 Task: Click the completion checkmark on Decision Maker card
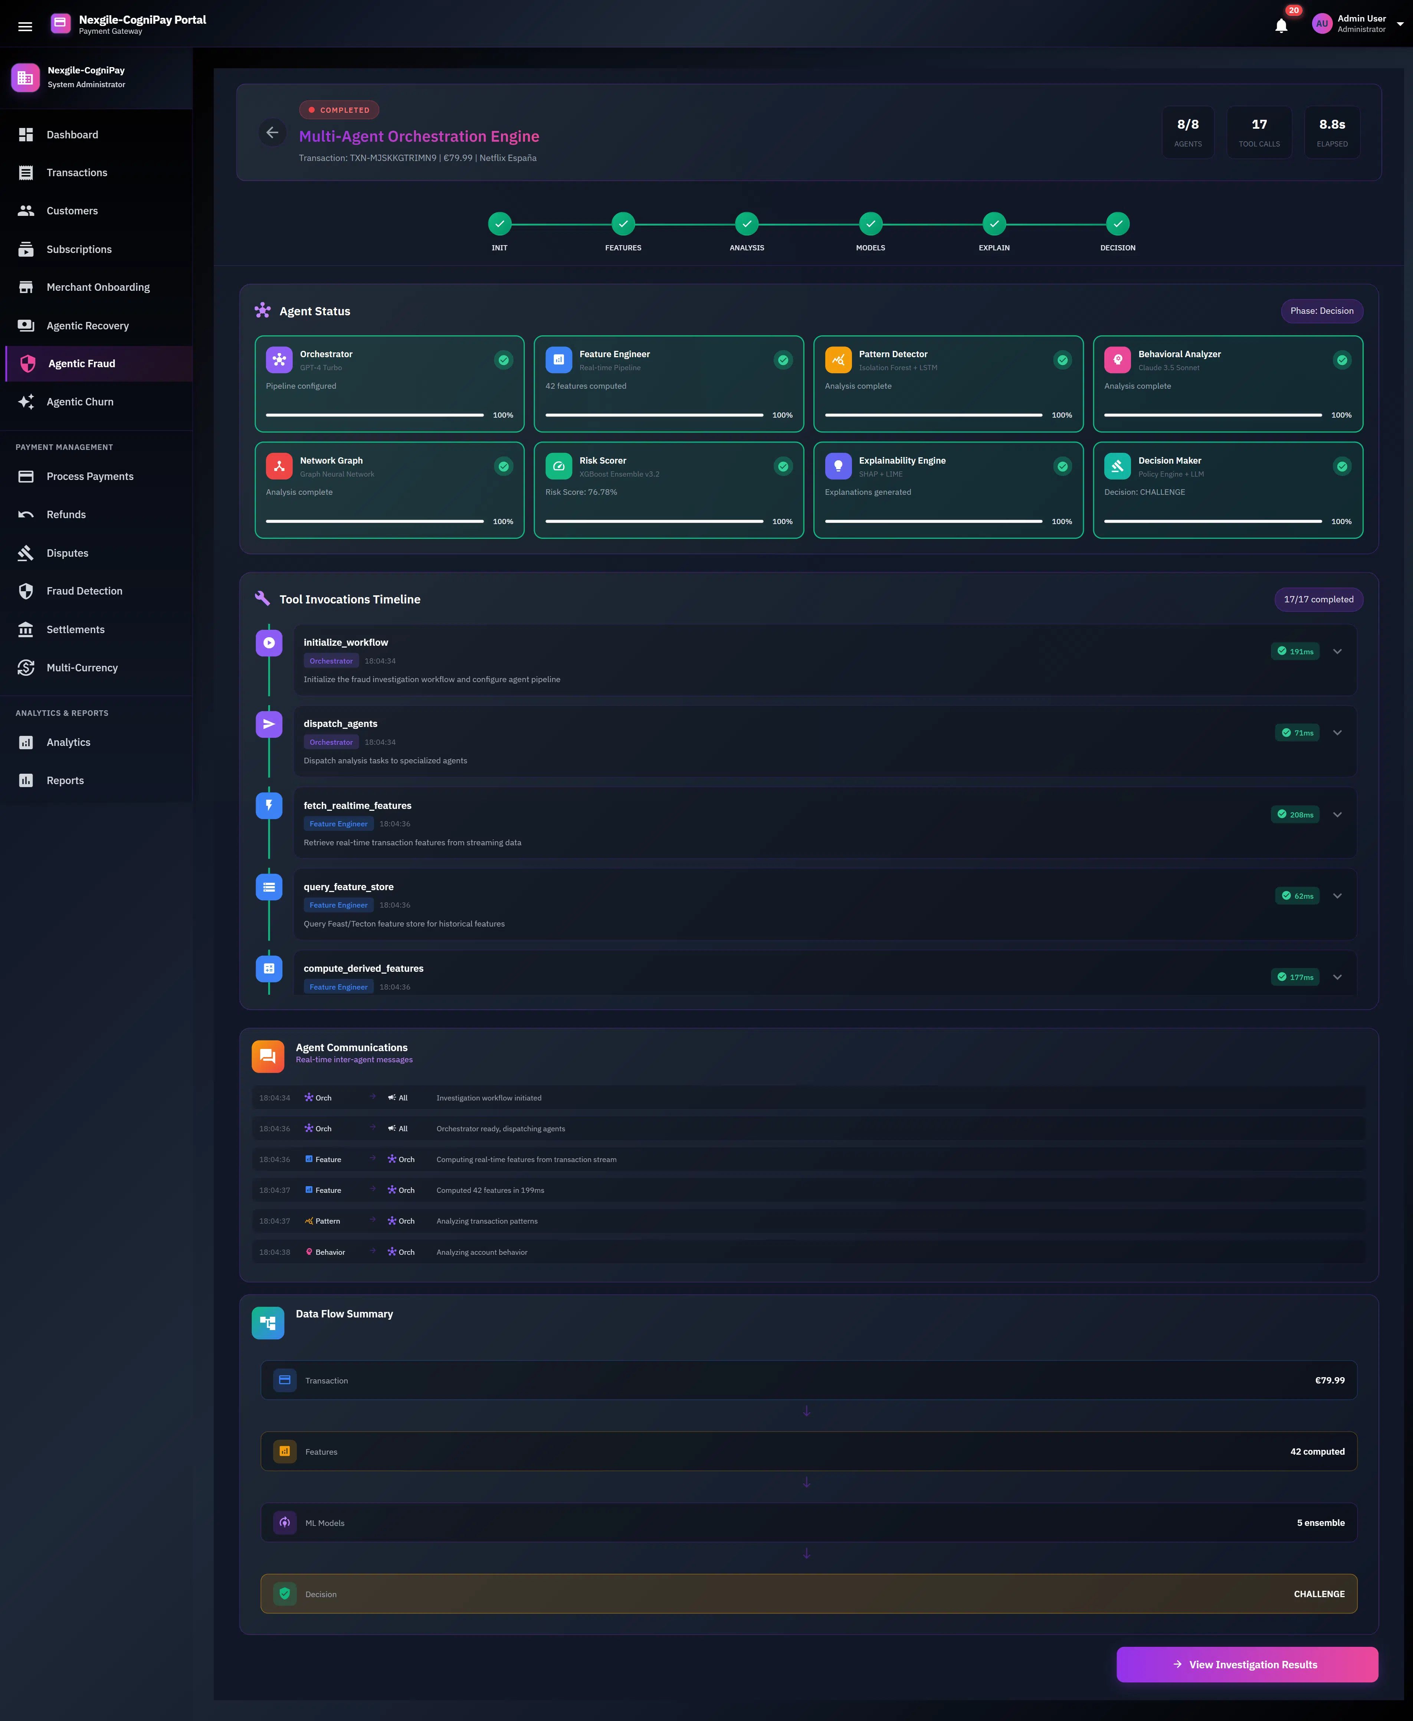(1342, 466)
